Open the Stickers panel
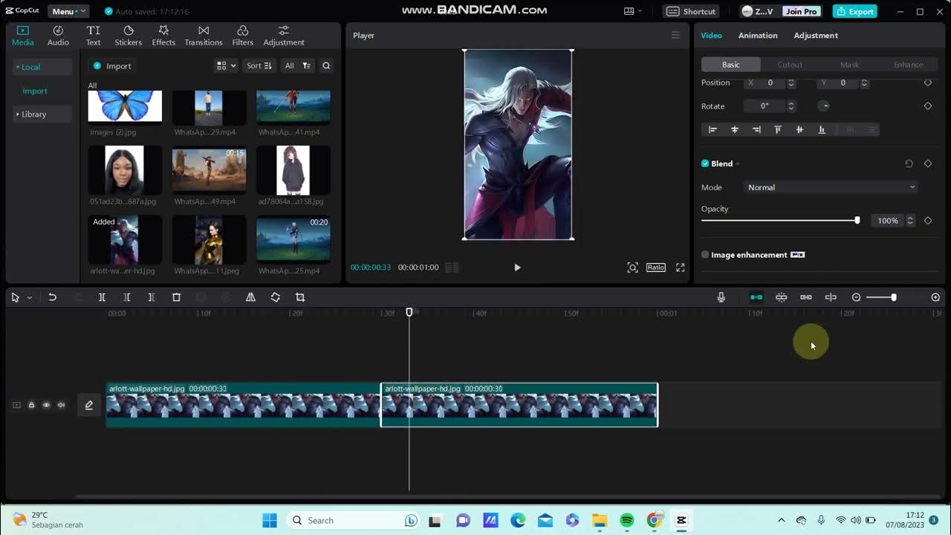Image resolution: width=951 pixels, height=535 pixels. 128,36
